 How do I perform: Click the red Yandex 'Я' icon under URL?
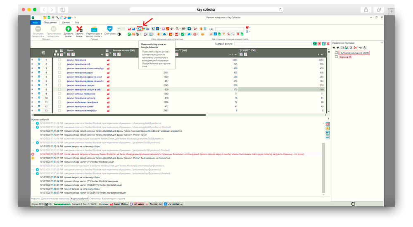click(x=238, y=34)
